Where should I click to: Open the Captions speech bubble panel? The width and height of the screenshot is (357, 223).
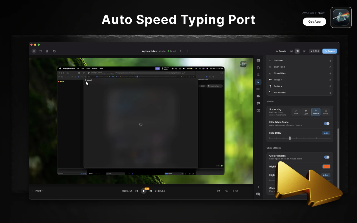(x=258, y=103)
